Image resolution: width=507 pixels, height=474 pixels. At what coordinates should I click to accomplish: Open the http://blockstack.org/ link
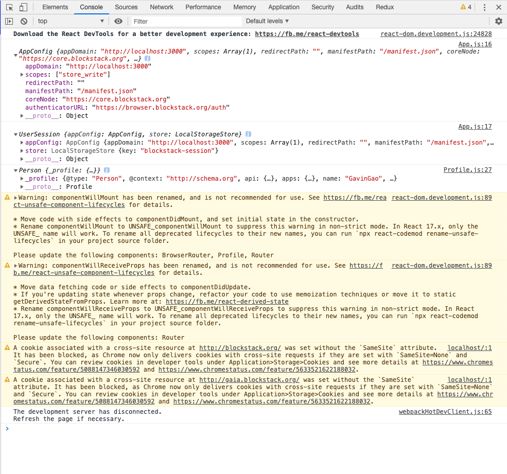point(240,348)
